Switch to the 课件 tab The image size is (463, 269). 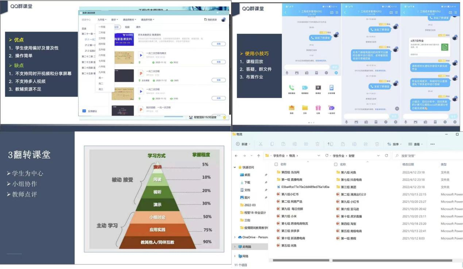pos(138,27)
